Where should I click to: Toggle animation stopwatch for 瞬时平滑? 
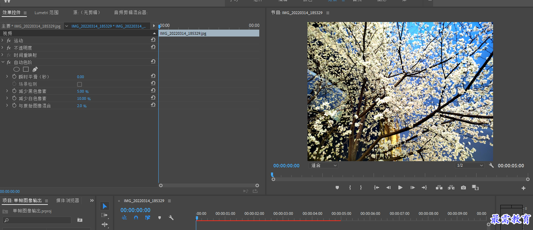pyautogui.click(x=14, y=76)
